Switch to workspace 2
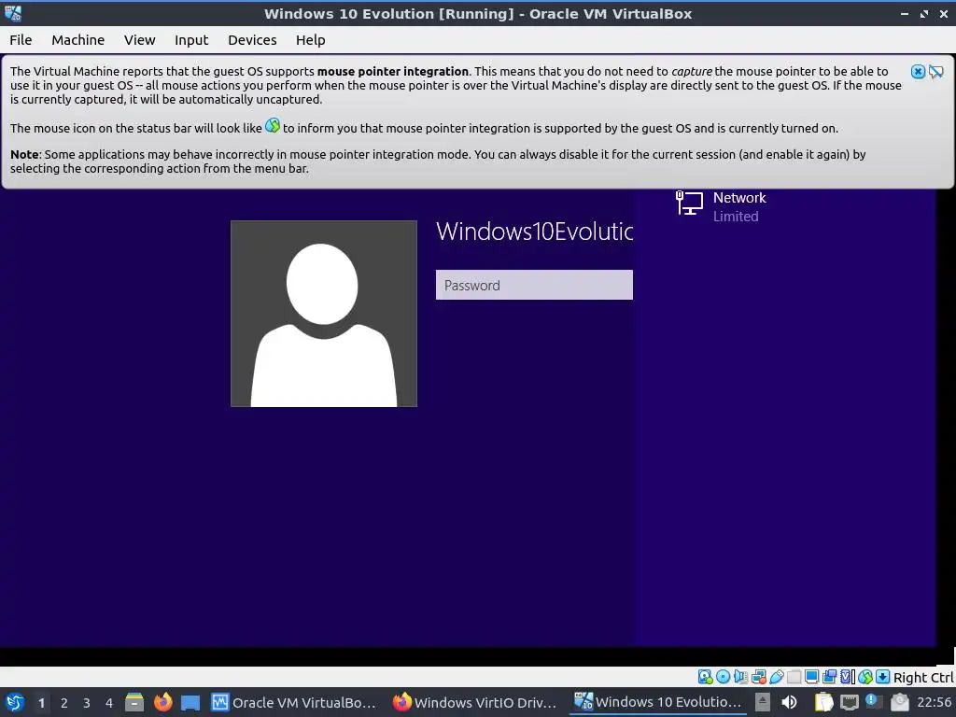956x717 pixels. click(64, 702)
